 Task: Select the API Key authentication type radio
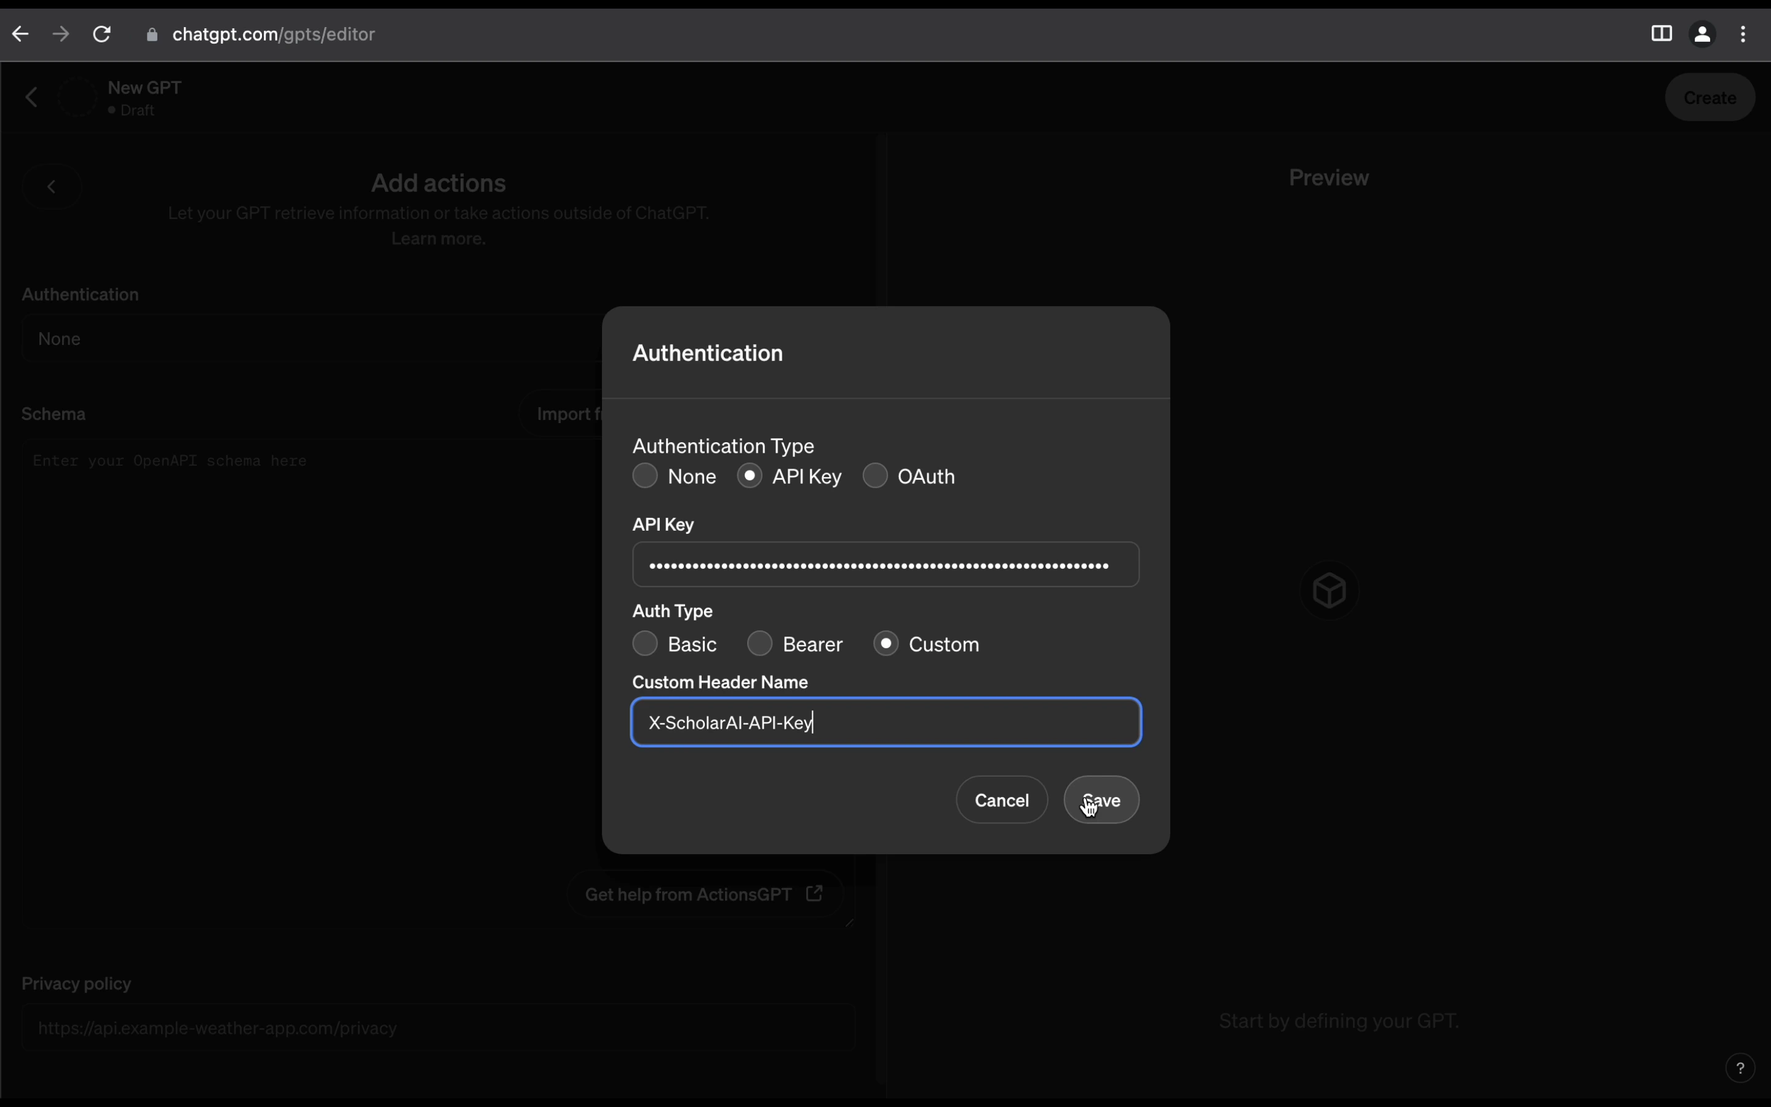point(750,476)
